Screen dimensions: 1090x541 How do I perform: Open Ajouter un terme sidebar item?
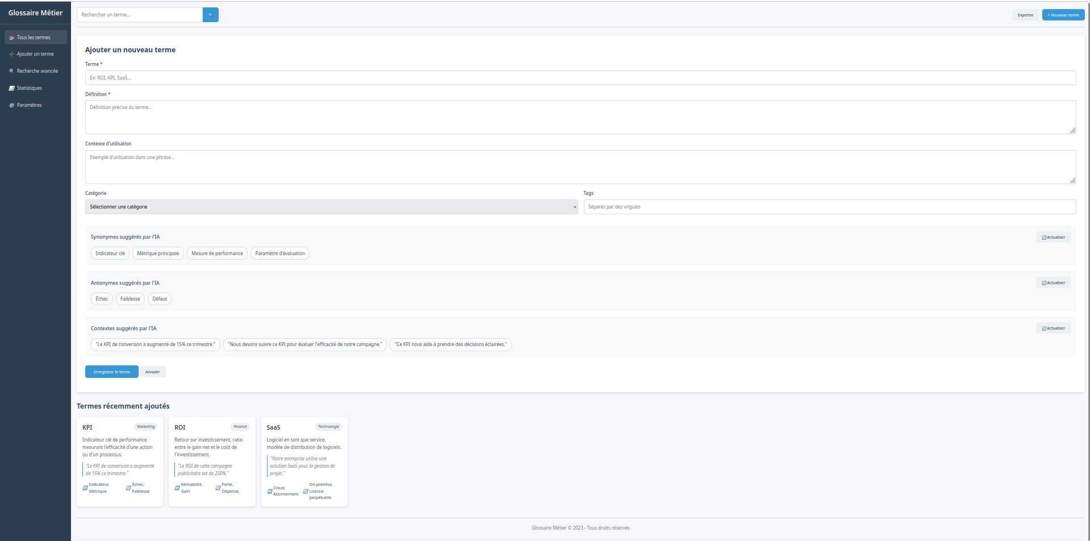pyautogui.click(x=35, y=54)
